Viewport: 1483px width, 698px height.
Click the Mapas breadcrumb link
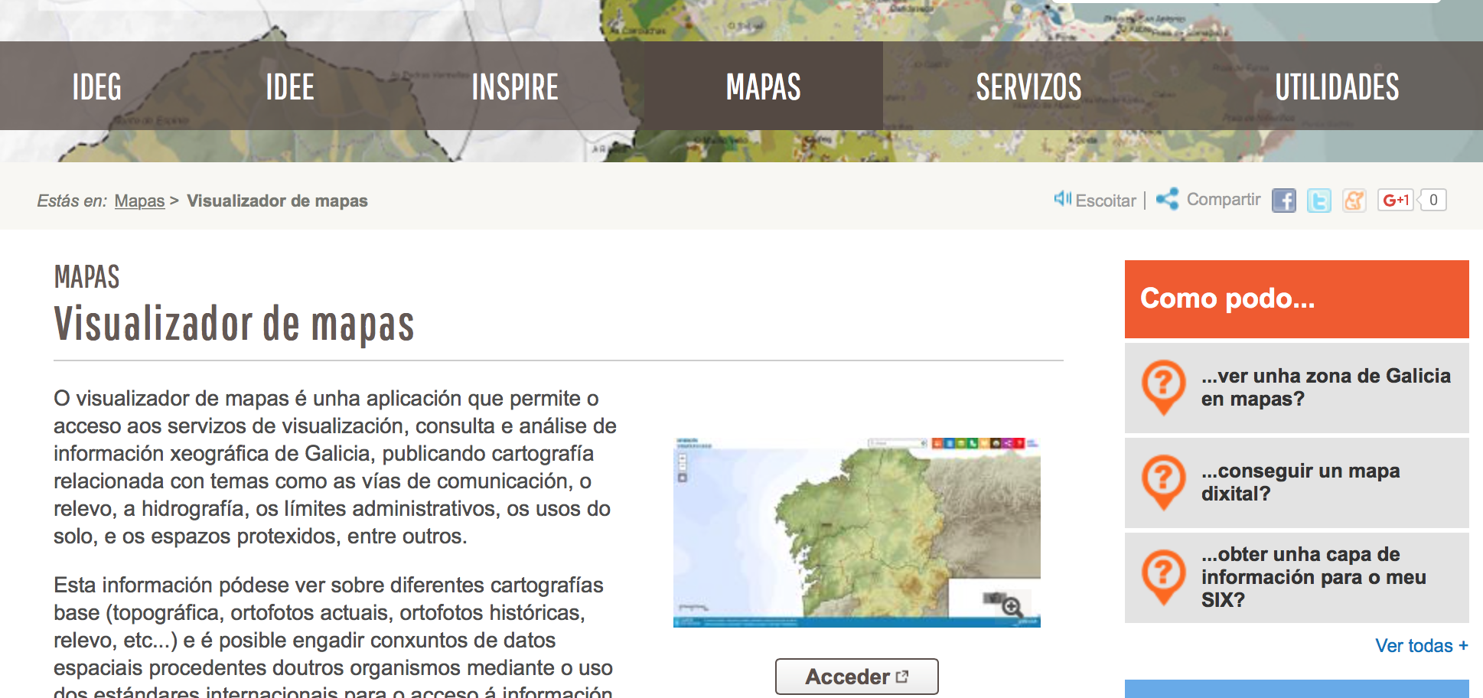pos(139,201)
